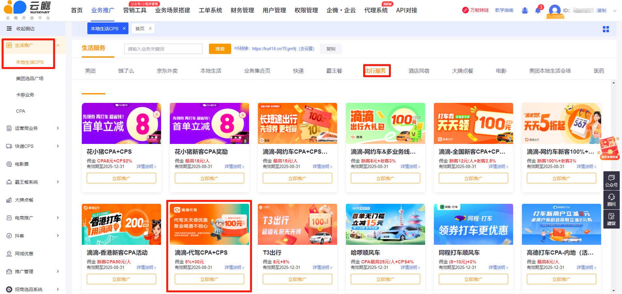The height and width of the screenshot is (294, 622).
Task: Open the 酒店民宿 category tab
Action: pyautogui.click(x=419, y=71)
